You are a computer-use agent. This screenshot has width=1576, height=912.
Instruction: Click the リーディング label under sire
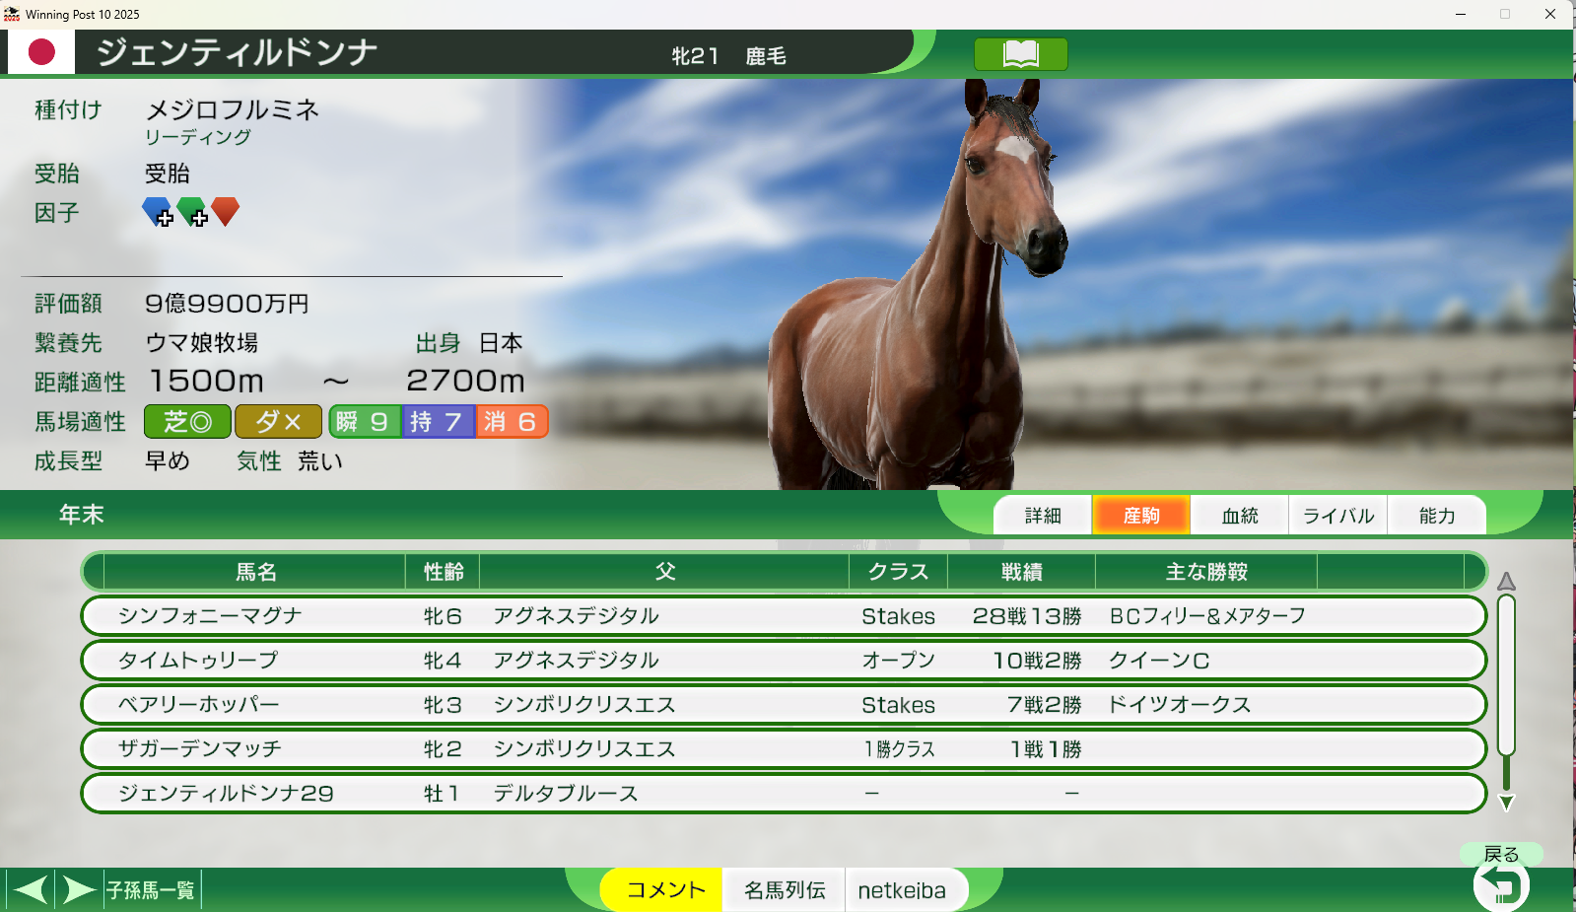pos(198,137)
